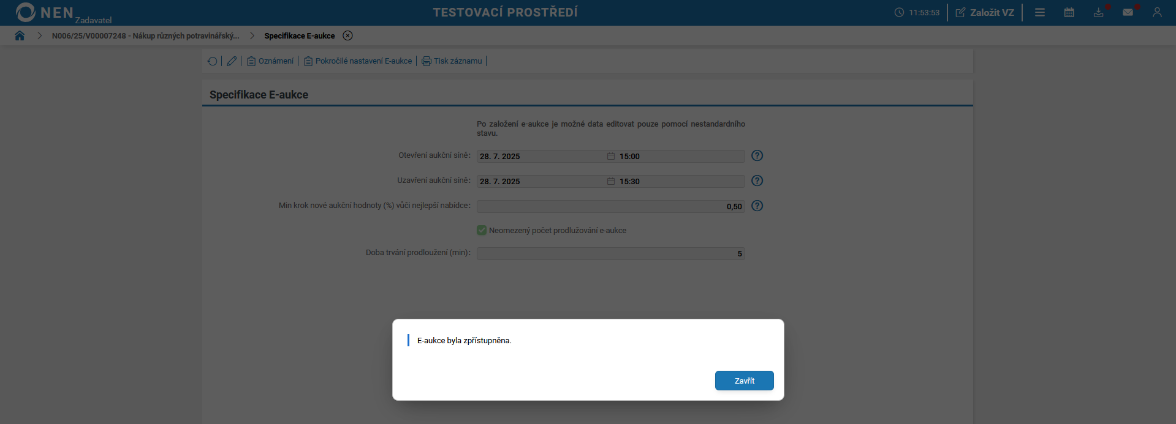Viewport: 1176px width, 424px height.
Task: Refresh the record via circular arrow icon
Action: click(212, 61)
